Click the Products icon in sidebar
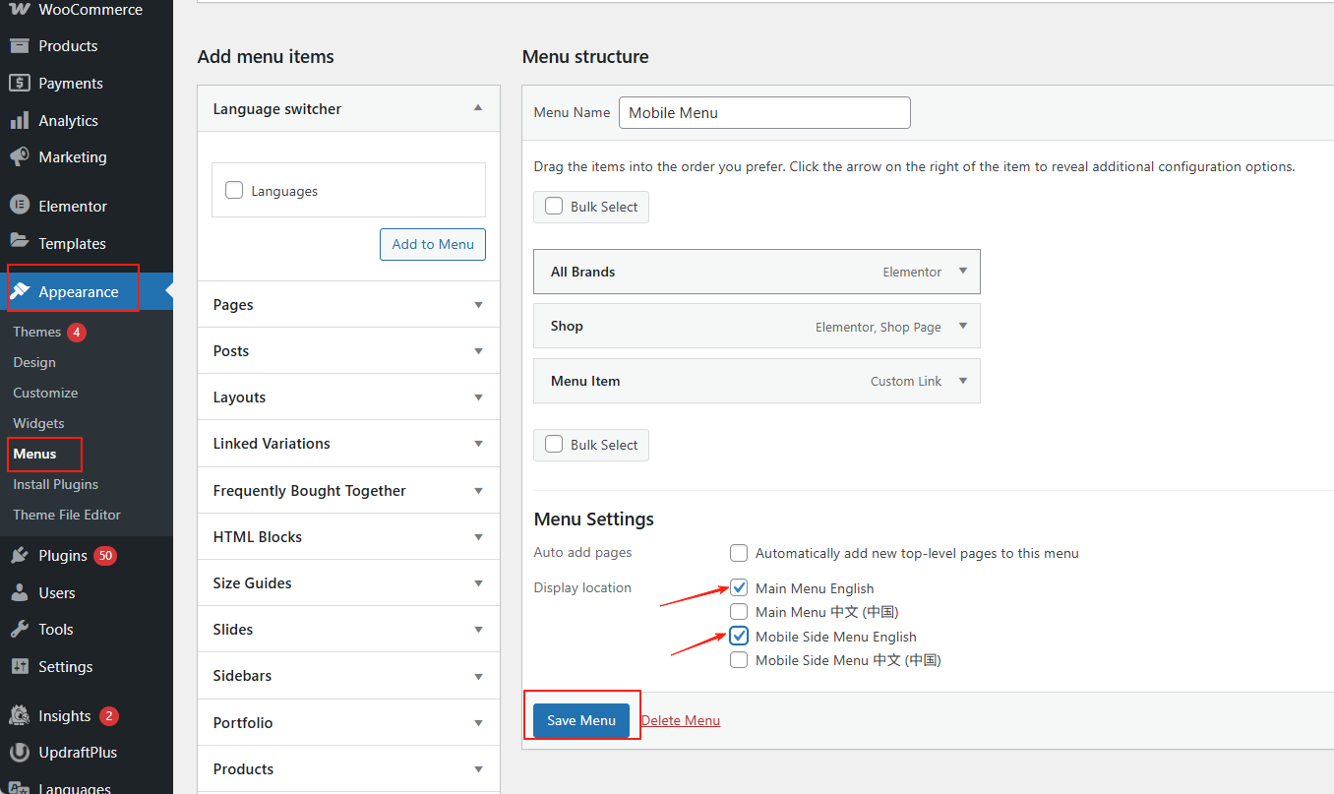The width and height of the screenshot is (1334, 794). click(x=19, y=46)
